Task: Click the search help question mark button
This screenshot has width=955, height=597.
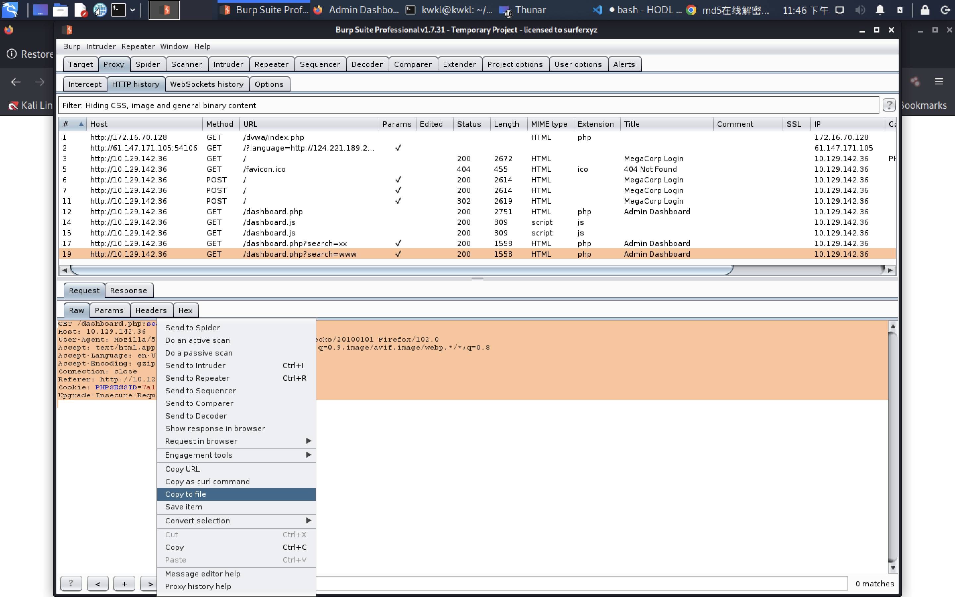Action: (71, 583)
